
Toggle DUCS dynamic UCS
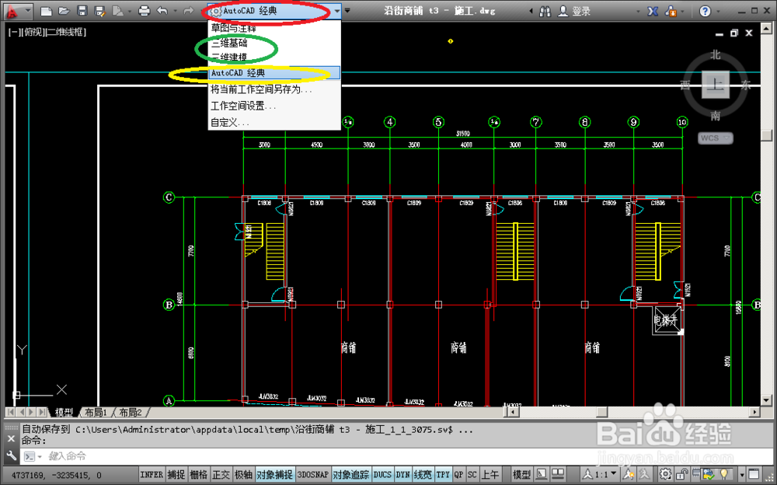click(382, 475)
